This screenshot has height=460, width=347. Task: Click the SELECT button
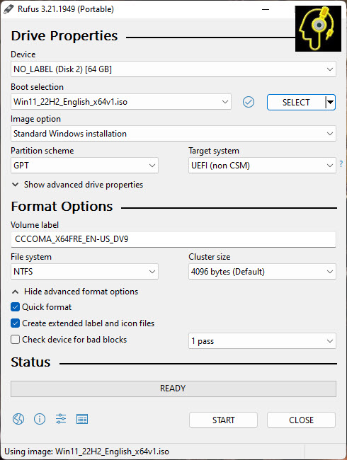pyautogui.click(x=296, y=102)
